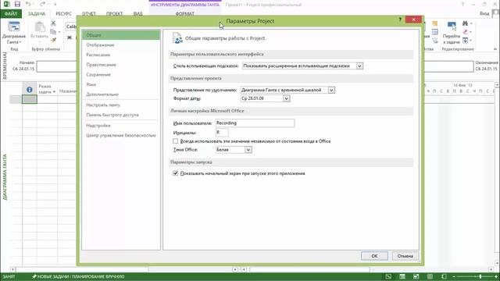Expand the Fill Down dropdown arrow

471,40
